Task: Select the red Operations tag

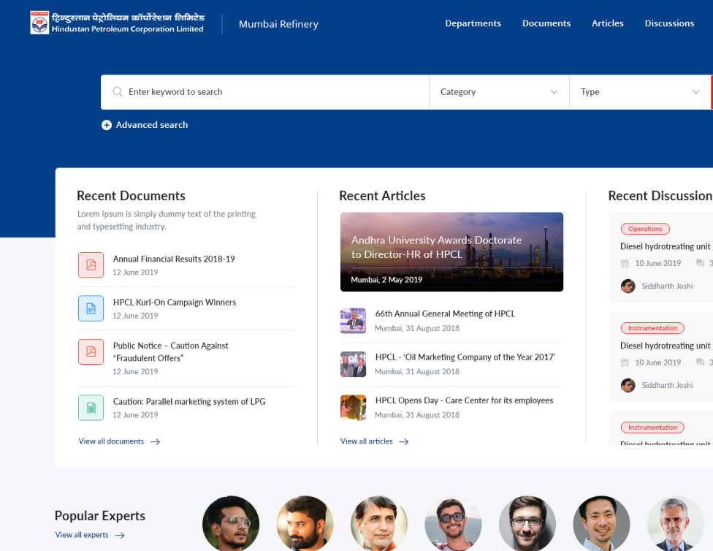Action: point(645,229)
